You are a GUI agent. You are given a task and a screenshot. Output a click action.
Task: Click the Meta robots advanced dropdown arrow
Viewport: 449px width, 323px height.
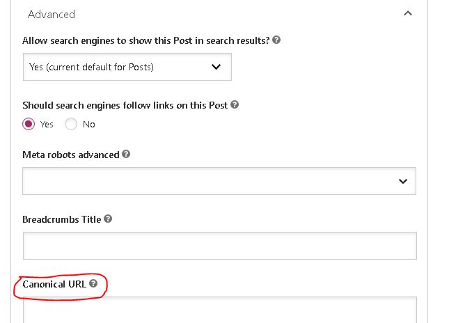tap(403, 181)
